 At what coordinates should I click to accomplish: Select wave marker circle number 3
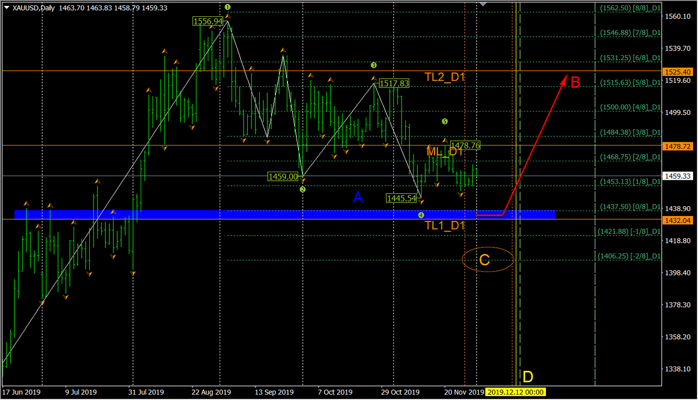coord(373,65)
